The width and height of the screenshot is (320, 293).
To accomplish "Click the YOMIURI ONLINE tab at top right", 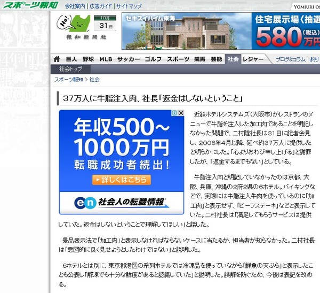I will (x=306, y=7).
